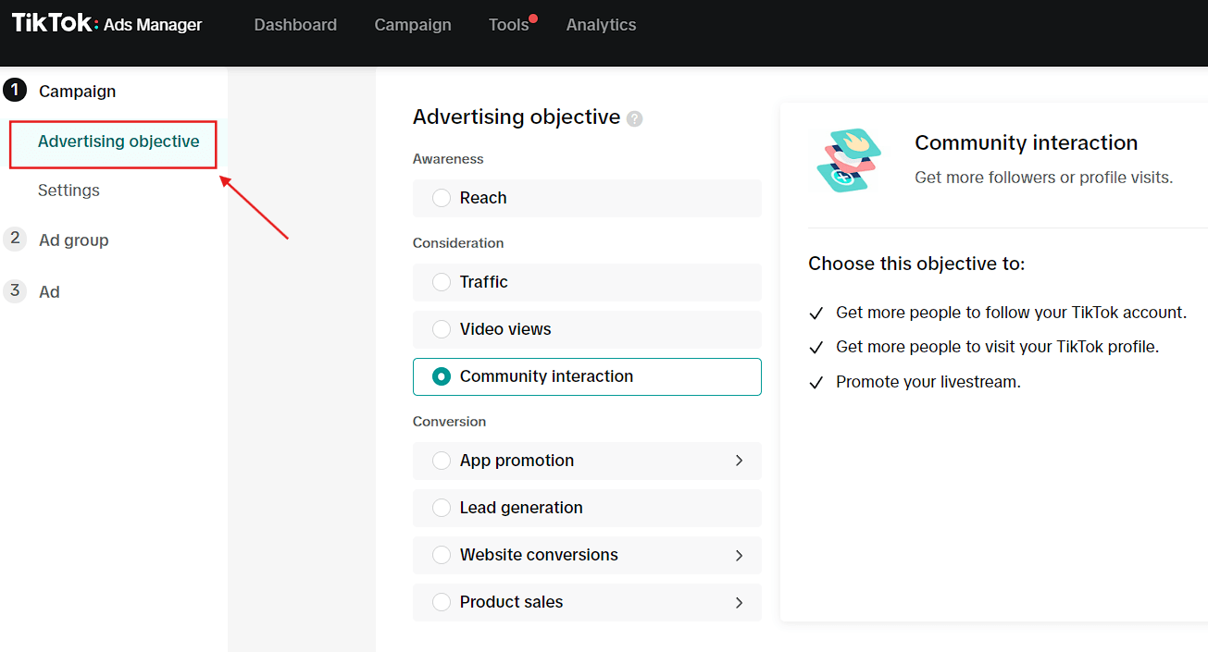Click the step 1 Campaign number badge

coord(15,91)
